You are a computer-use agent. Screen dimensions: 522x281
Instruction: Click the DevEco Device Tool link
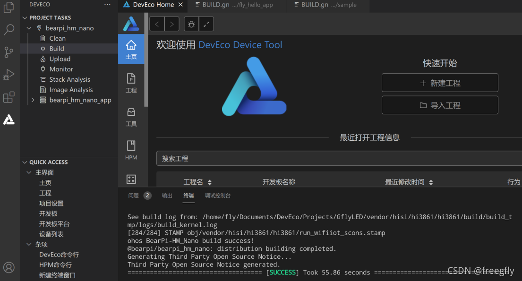(240, 44)
